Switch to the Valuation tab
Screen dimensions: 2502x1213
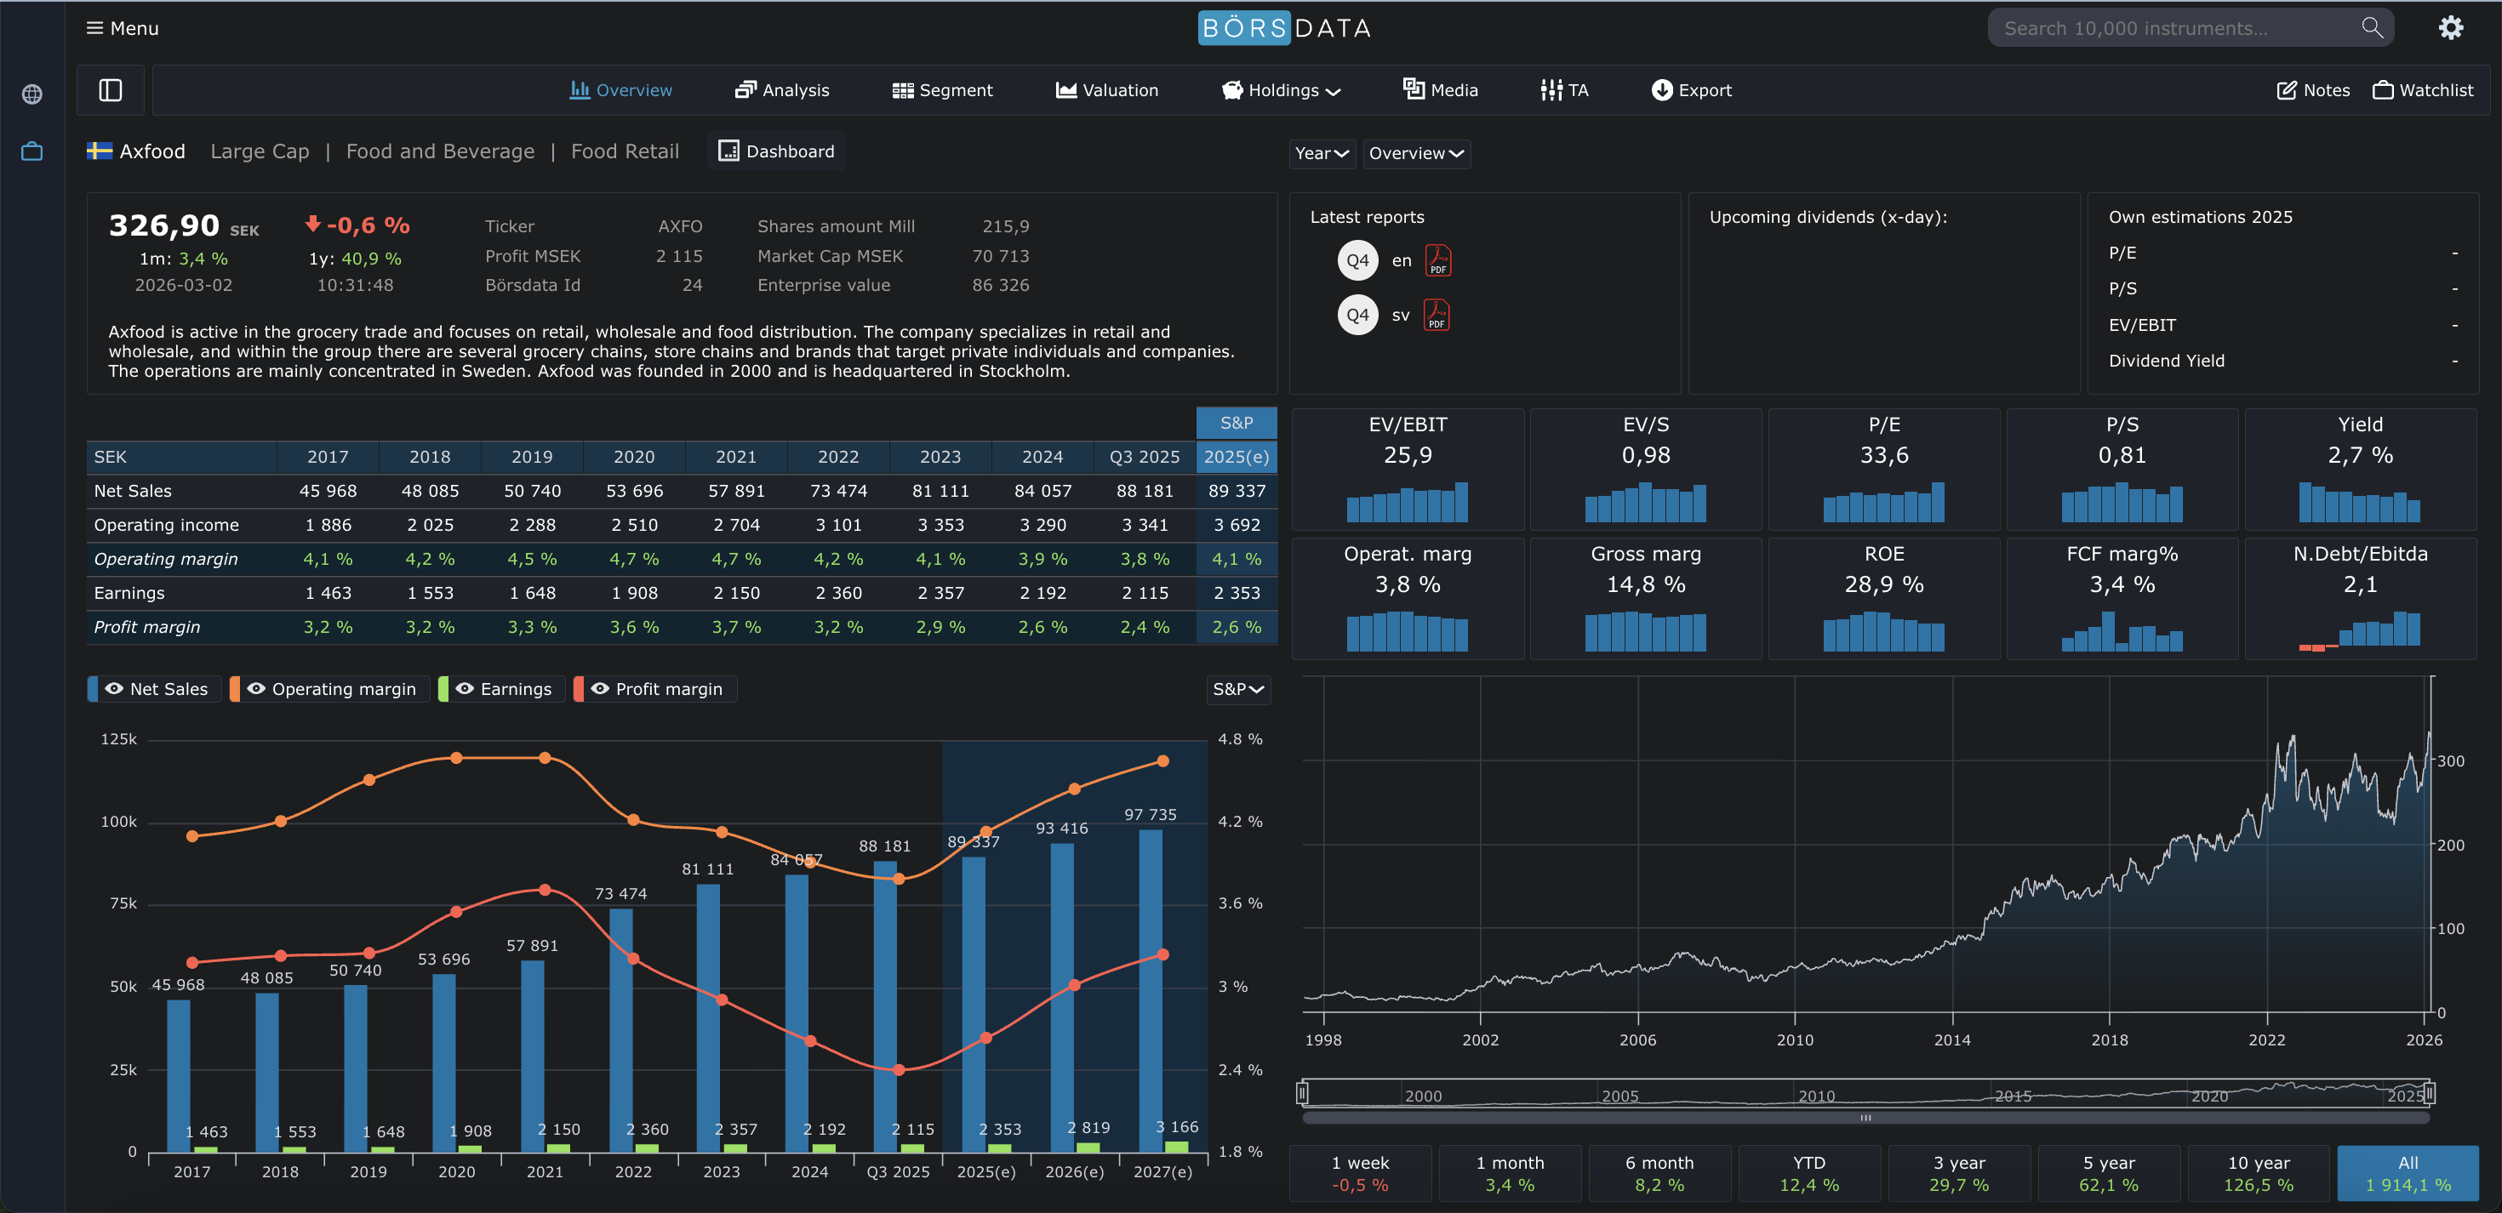pyautogui.click(x=1106, y=90)
